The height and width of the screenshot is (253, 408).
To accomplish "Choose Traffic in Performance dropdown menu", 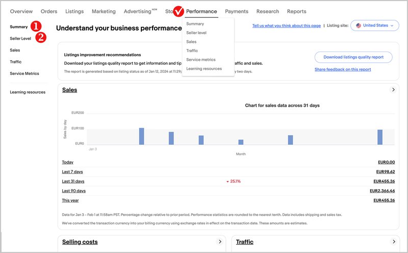I will click(x=192, y=51).
